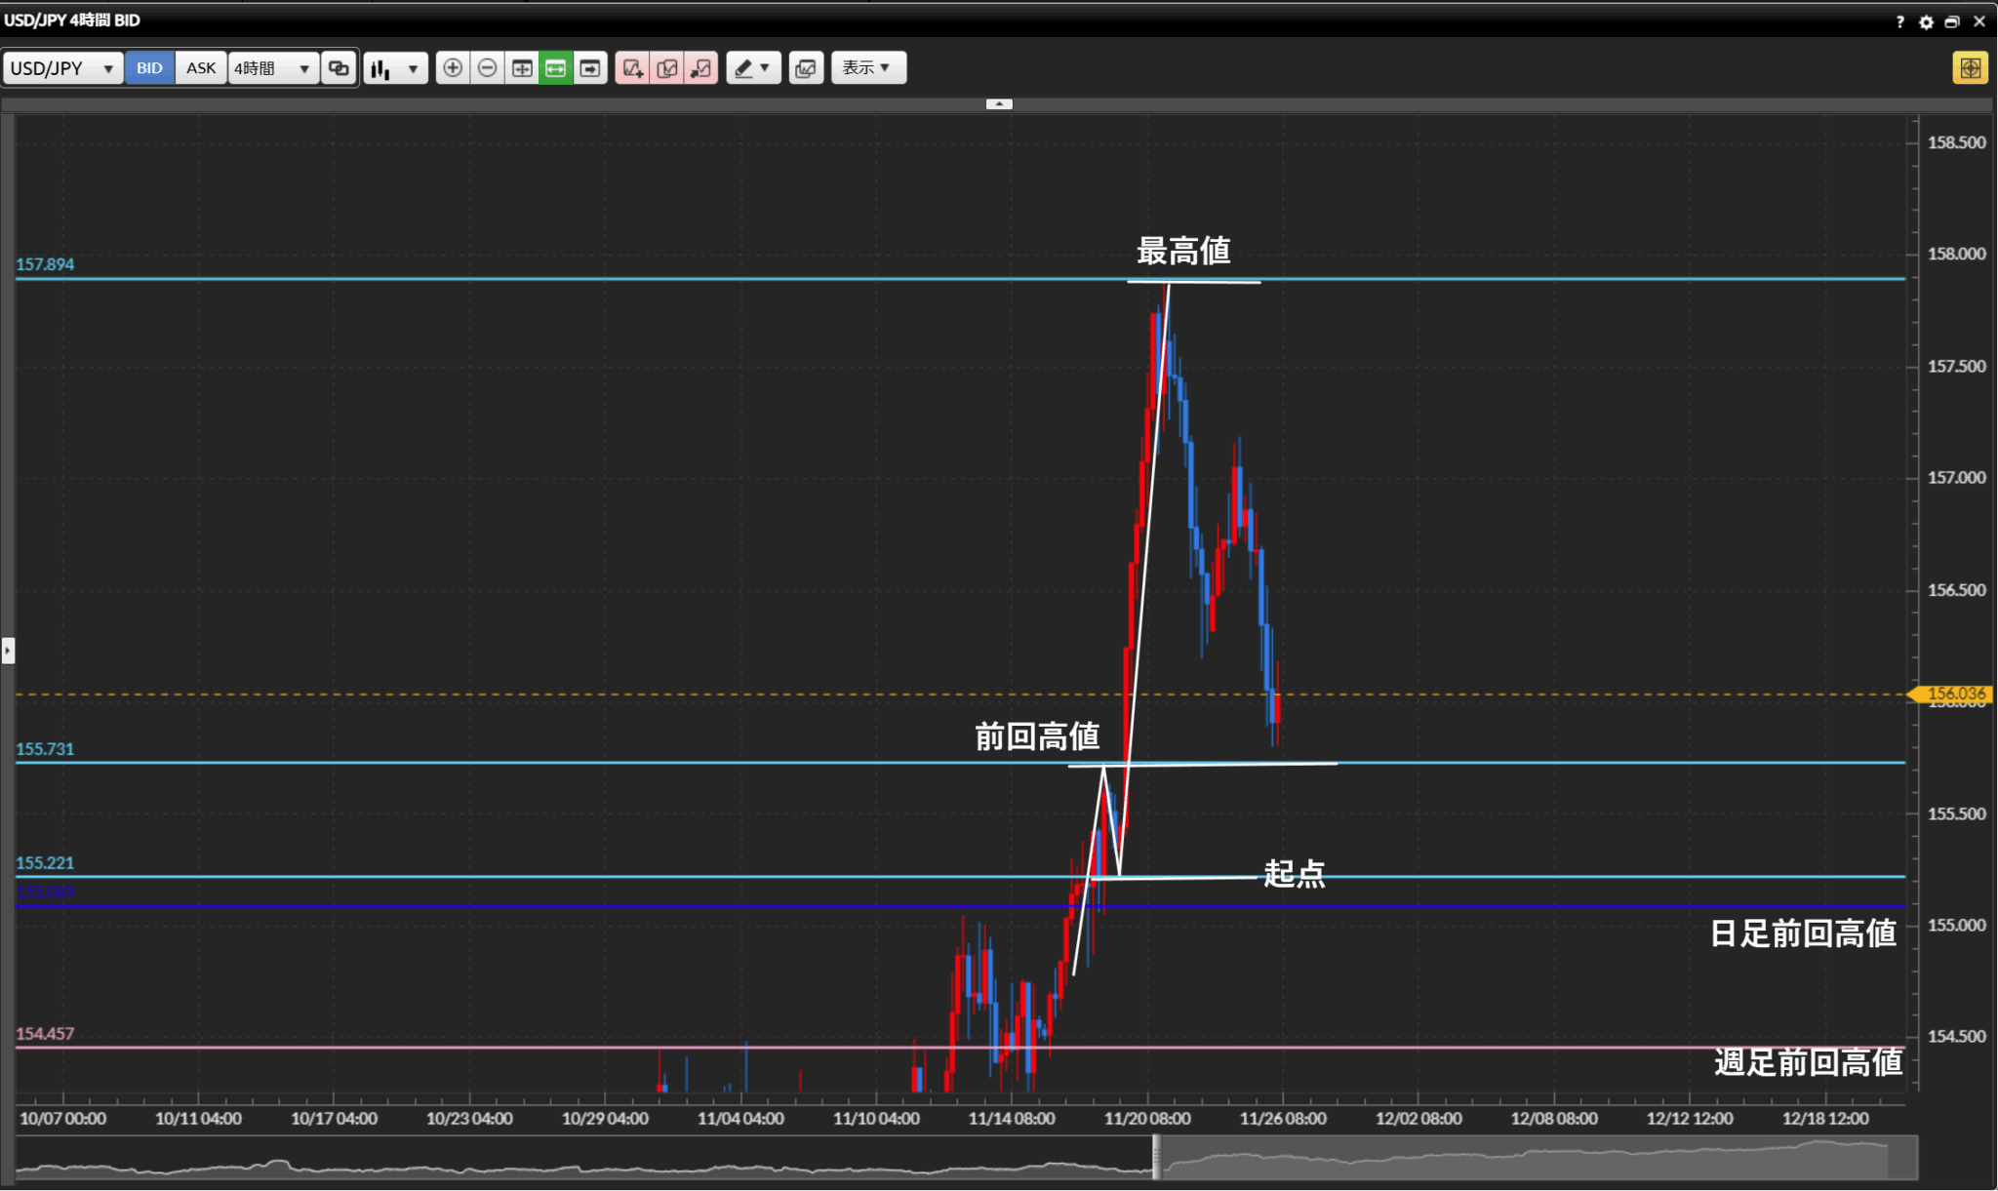Open the candlestick chart type dropdown

point(395,68)
